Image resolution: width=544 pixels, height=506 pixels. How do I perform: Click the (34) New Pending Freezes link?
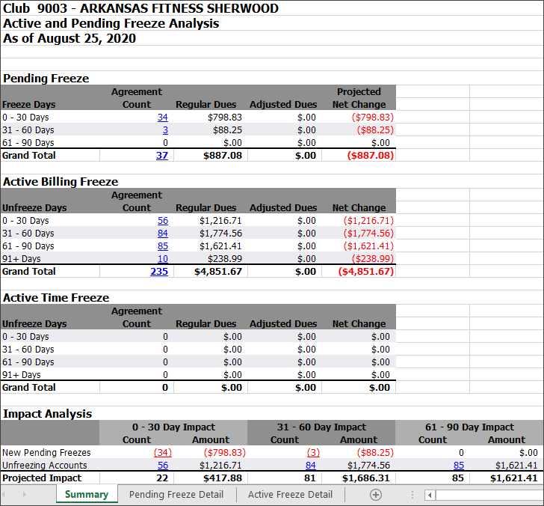click(162, 453)
